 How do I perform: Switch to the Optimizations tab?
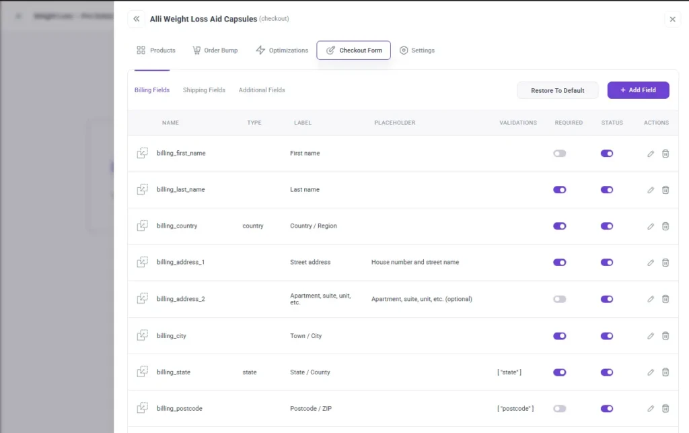[x=282, y=50]
